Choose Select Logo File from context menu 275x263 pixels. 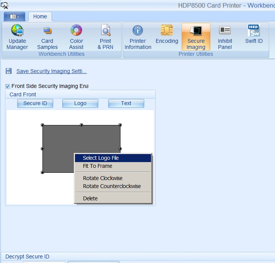click(x=101, y=158)
